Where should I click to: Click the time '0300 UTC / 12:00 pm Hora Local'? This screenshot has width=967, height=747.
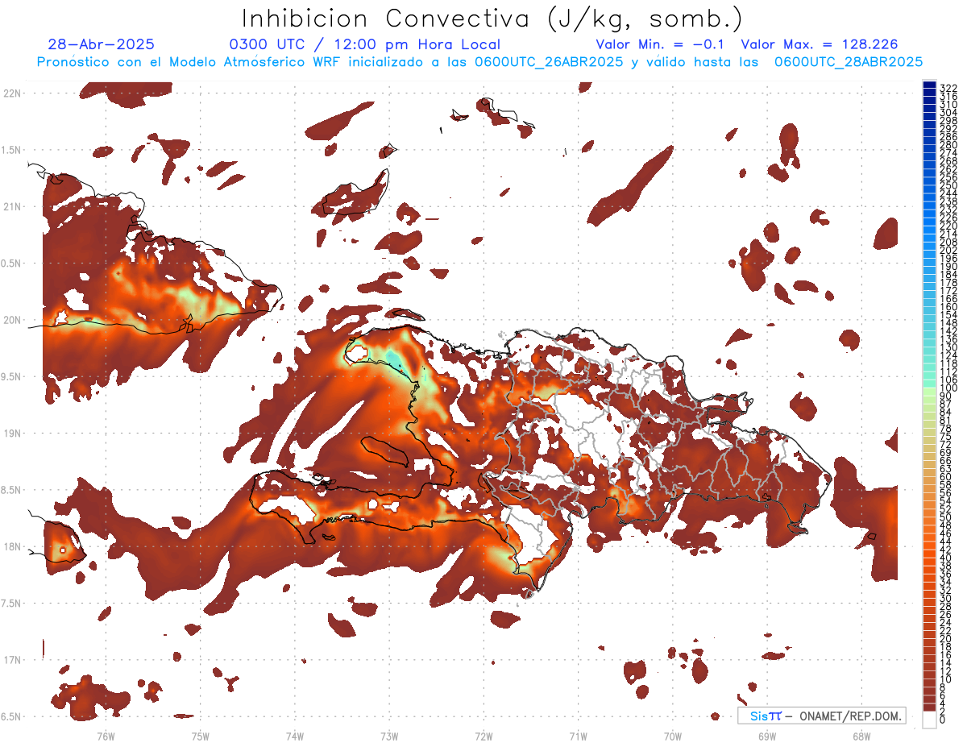tap(365, 45)
